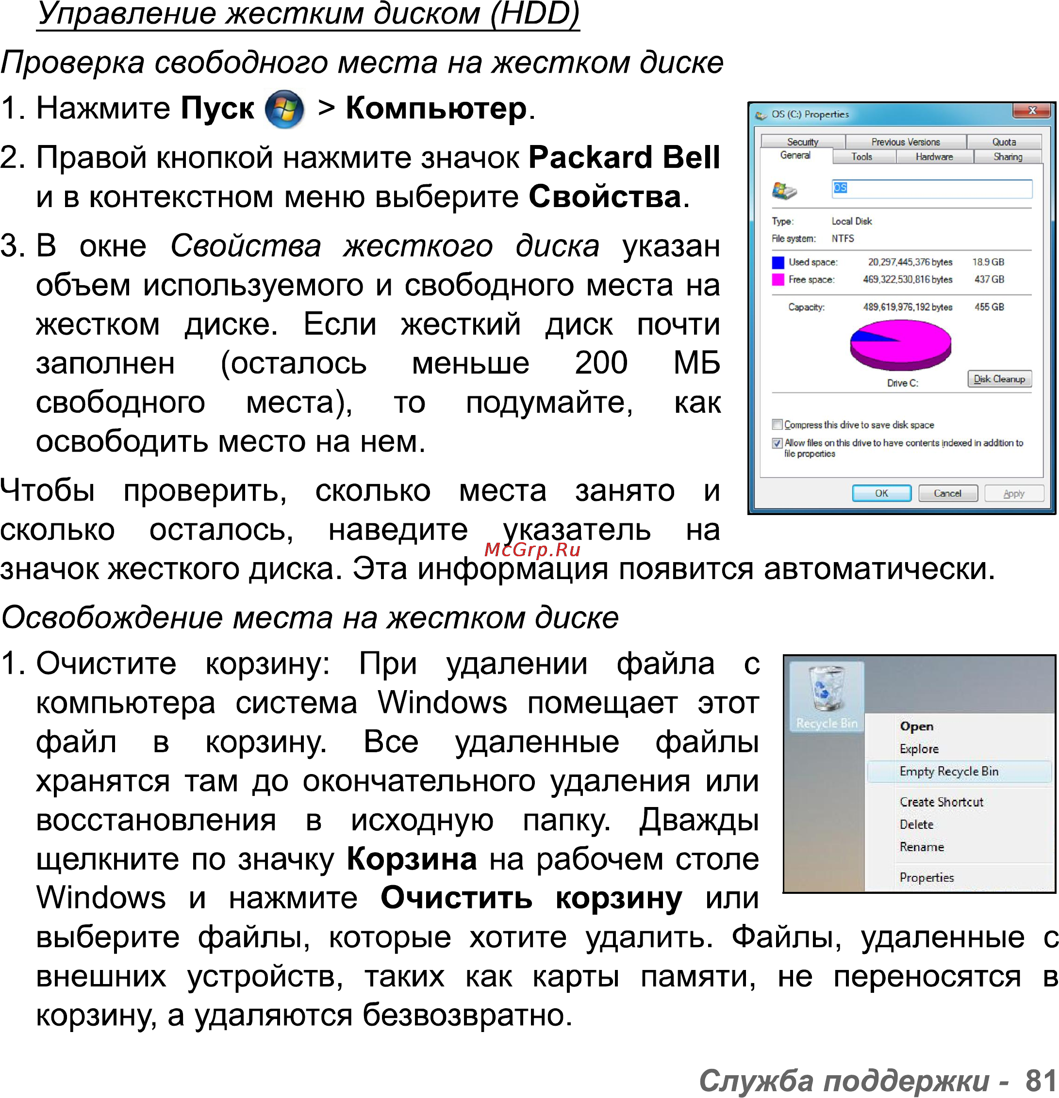The image size is (1059, 1098).
Task: Click the "Управление жестким диском (HDD)" heading
Action: point(308,14)
